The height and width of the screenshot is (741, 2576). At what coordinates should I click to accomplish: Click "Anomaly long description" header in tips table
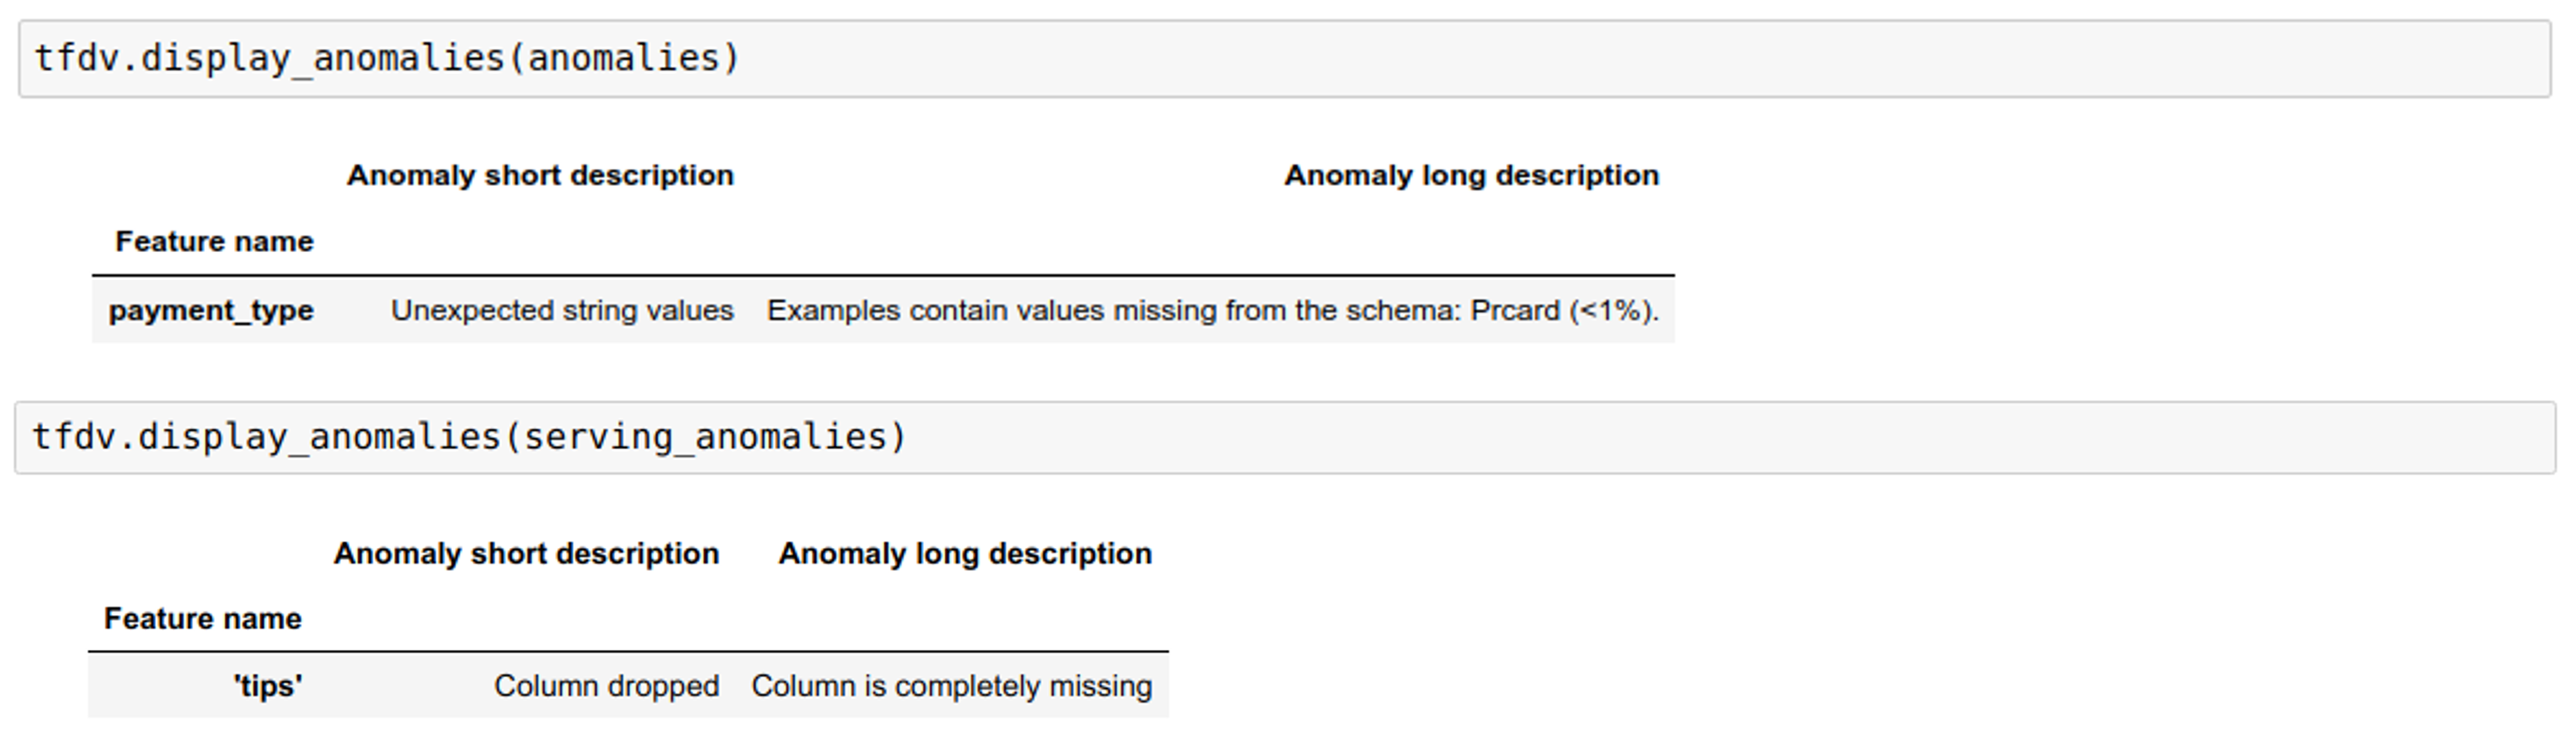[965, 553]
